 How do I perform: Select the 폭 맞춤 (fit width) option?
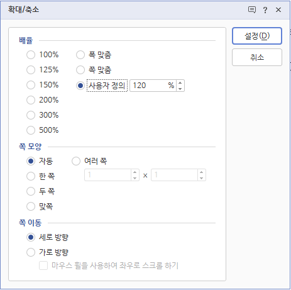[x=80, y=55]
